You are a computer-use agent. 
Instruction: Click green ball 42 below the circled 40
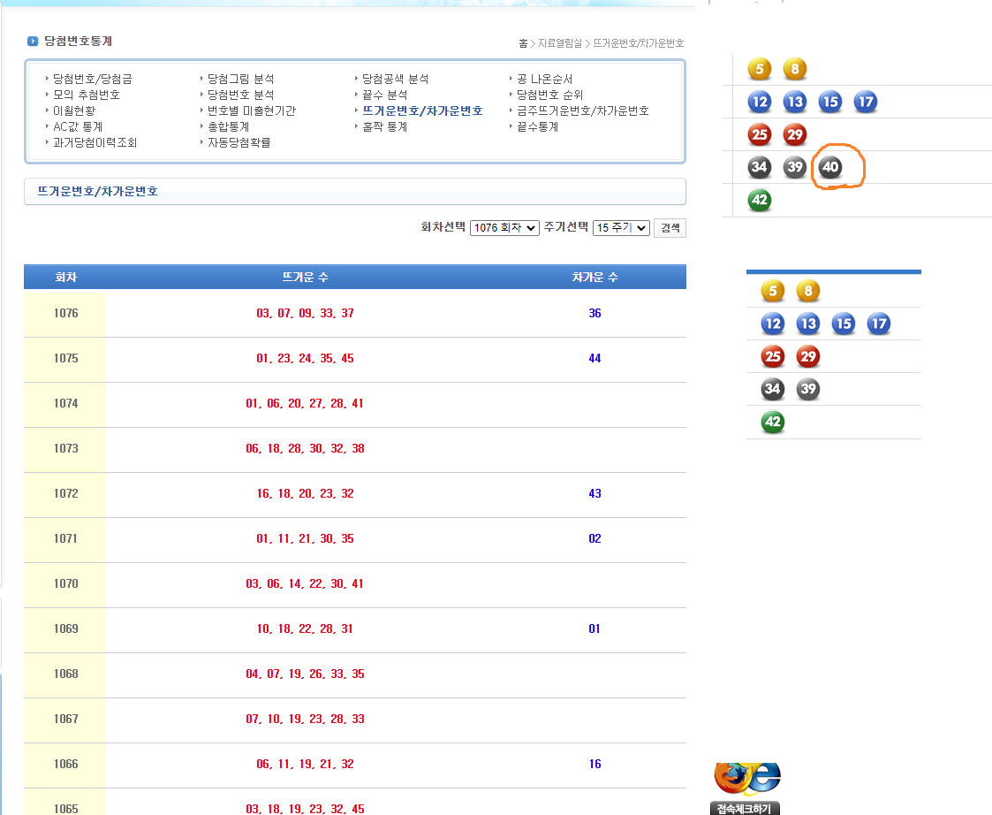759,200
